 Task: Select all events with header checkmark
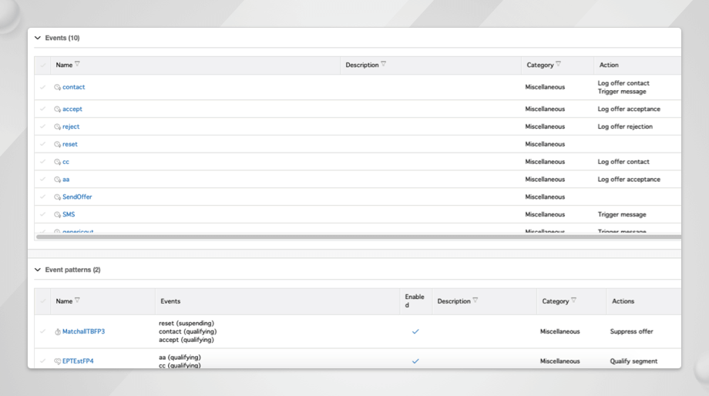click(43, 65)
